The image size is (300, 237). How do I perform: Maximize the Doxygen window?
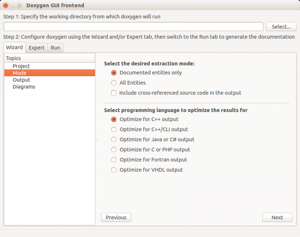[x=19, y=6]
